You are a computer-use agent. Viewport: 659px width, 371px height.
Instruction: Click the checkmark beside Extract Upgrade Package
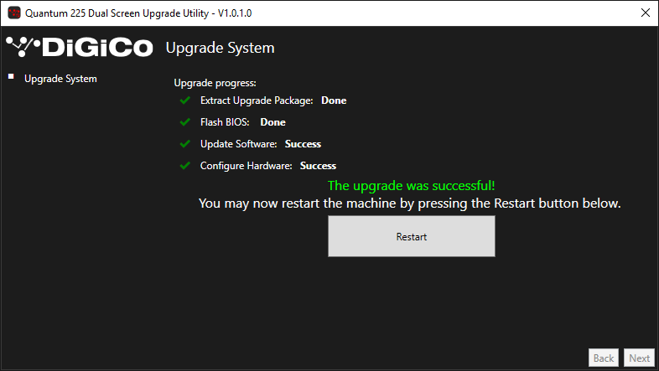[x=185, y=100]
